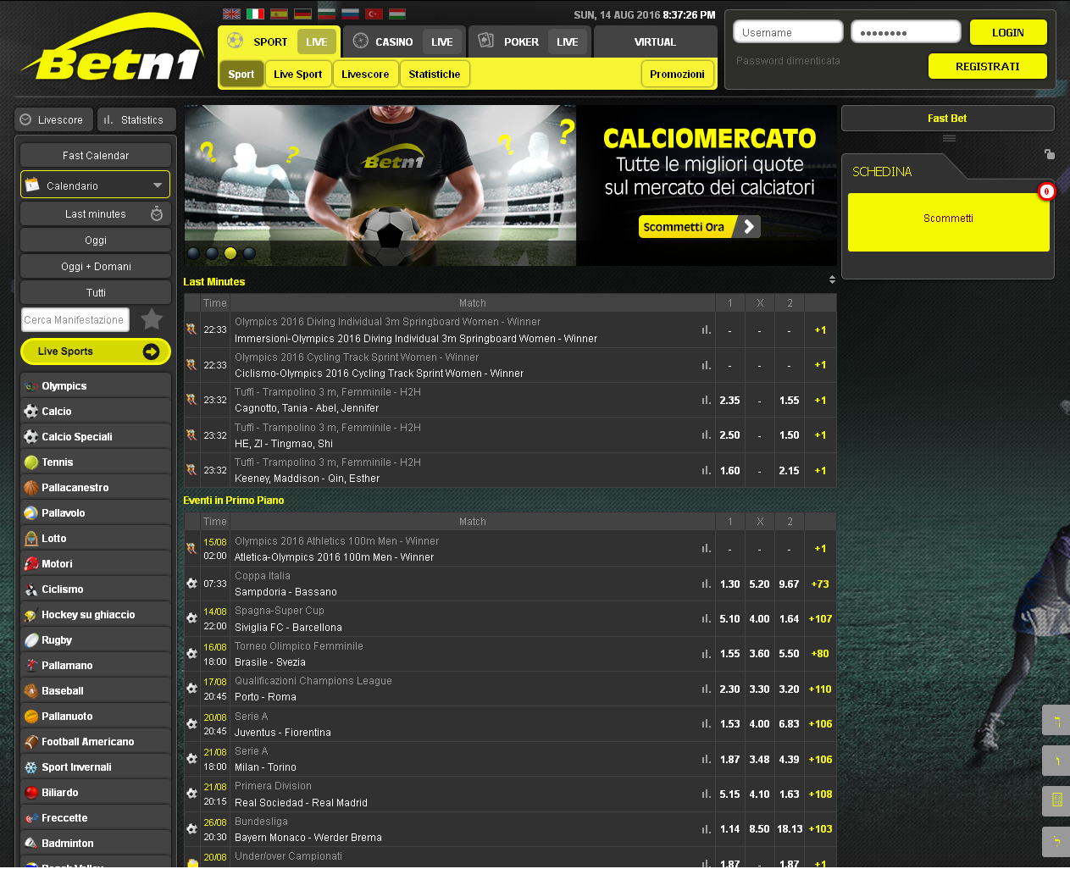Screen dimensions: 1070x869
Task: Expand +106 more bets for Milan - Torino
Action: pyautogui.click(x=820, y=759)
